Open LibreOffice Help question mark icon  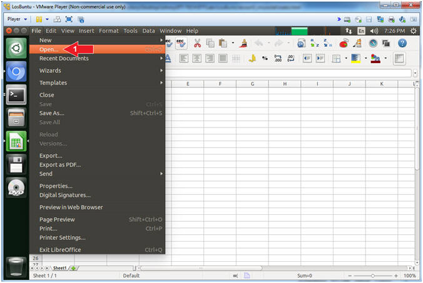coord(402,43)
